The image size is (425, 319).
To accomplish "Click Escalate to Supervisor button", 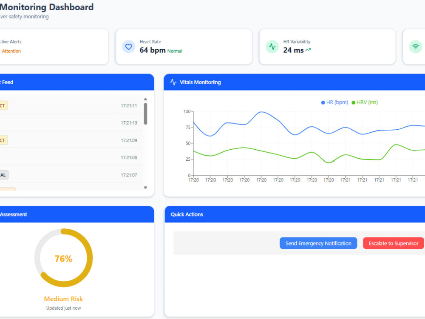I will point(393,243).
